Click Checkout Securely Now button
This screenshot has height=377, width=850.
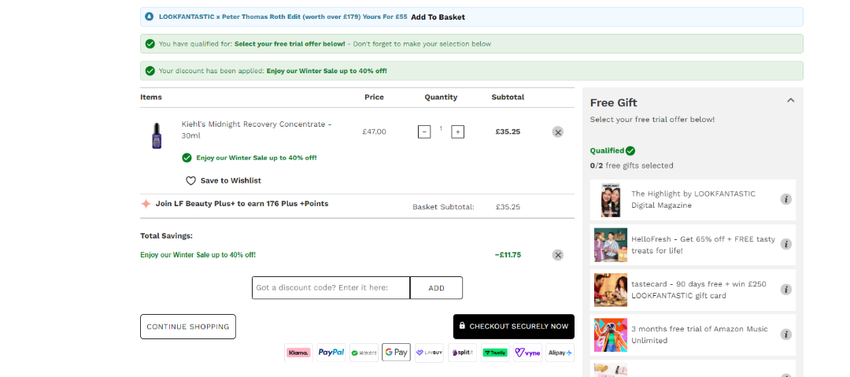point(513,326)
